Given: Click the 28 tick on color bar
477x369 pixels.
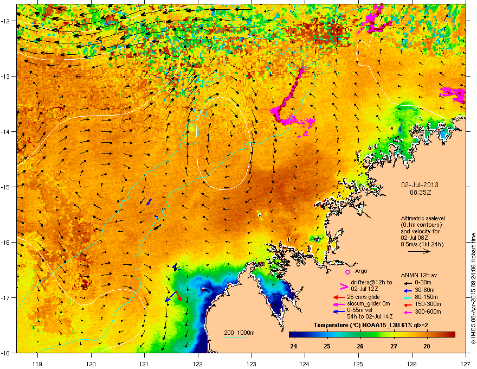Looking at the screenshot, I should [427, 346].
